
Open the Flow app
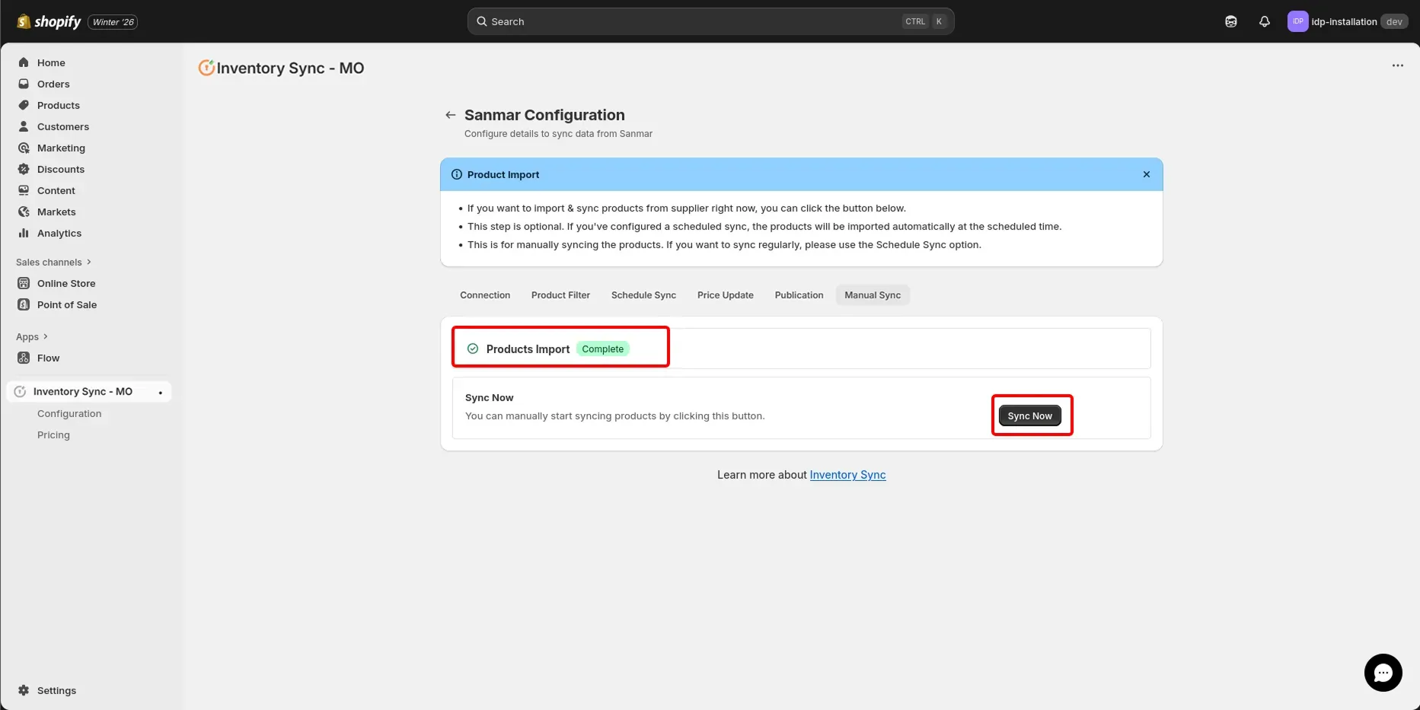(49, 358)
